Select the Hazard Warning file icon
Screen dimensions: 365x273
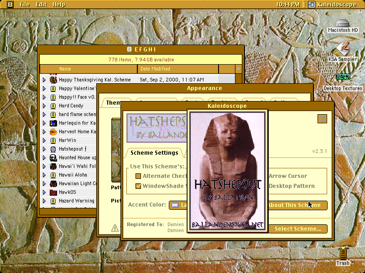[x=53, y=201]
